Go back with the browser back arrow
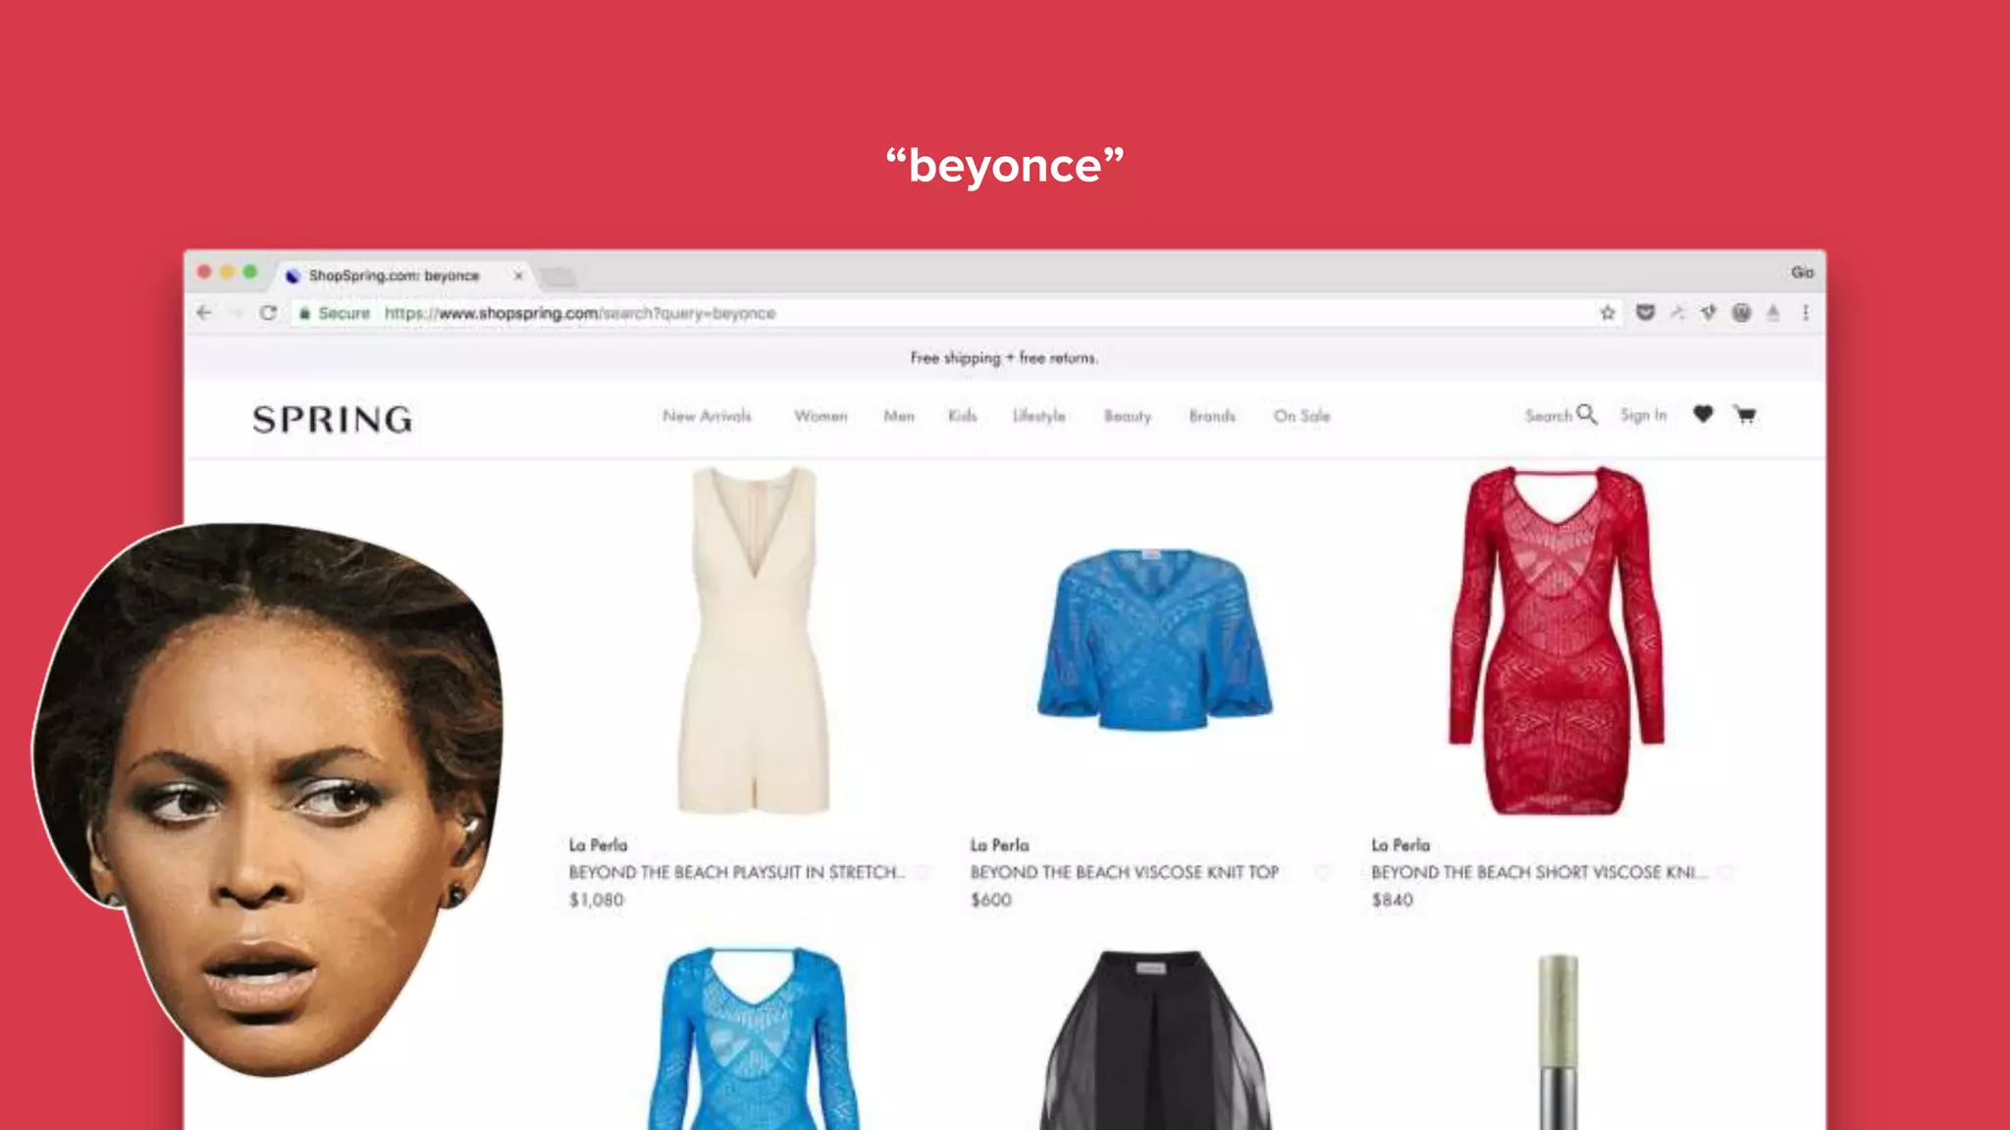2010x1130 pixels. coord(204,313)
